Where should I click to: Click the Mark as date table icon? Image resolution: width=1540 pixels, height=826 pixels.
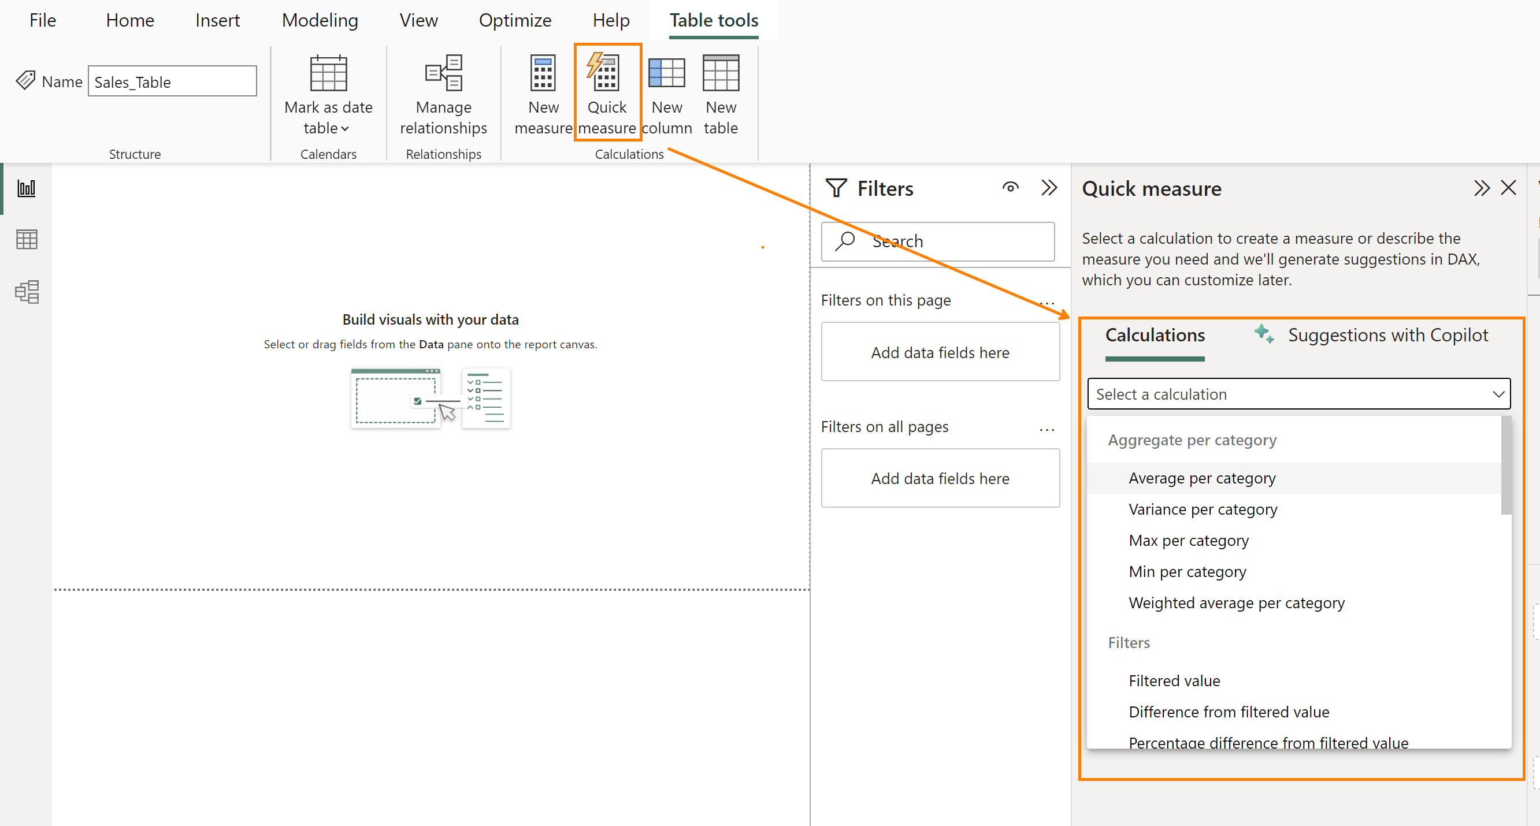tap(328, 75)
